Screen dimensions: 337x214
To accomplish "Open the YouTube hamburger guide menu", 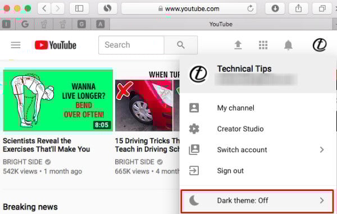I will point(16,45).
